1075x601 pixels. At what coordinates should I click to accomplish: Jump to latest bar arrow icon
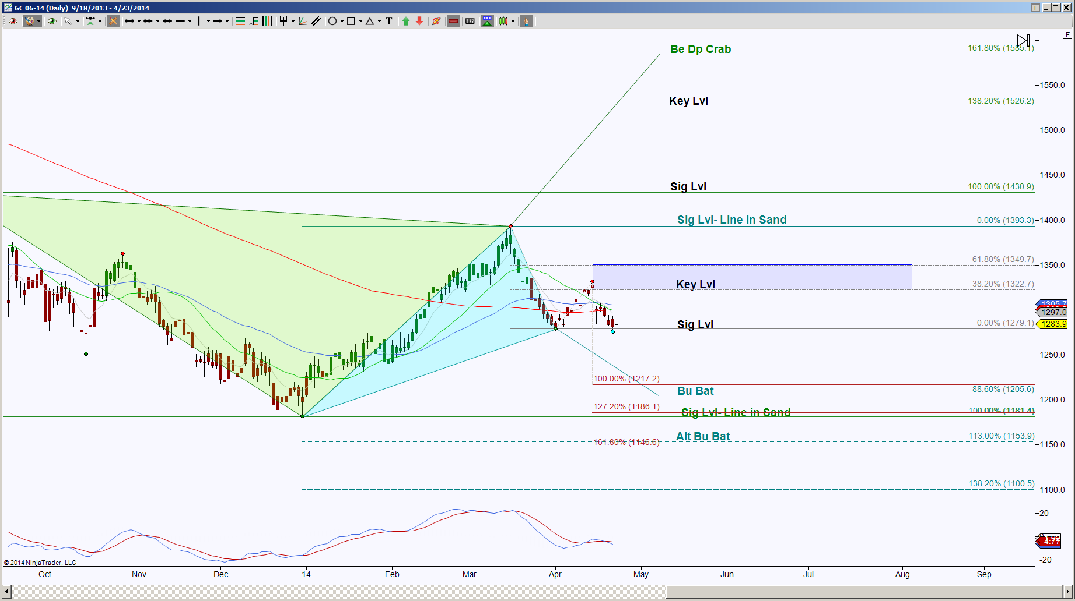(x=1024, y=40)
